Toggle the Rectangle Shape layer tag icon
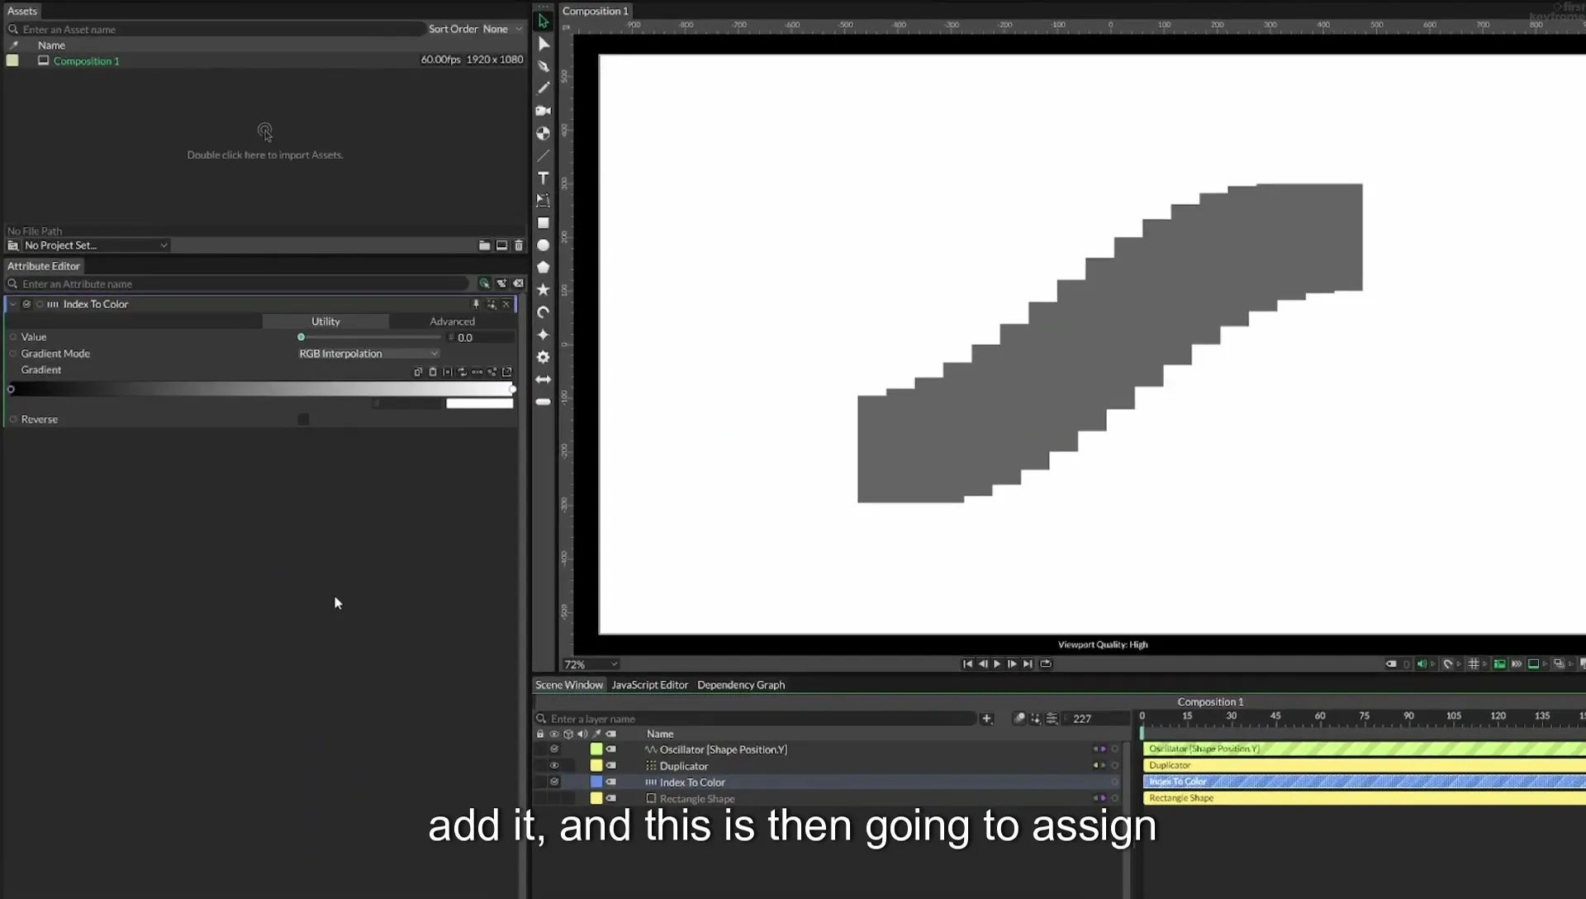This screenshot has height=899, width=1586. click(x=611, y=799)
